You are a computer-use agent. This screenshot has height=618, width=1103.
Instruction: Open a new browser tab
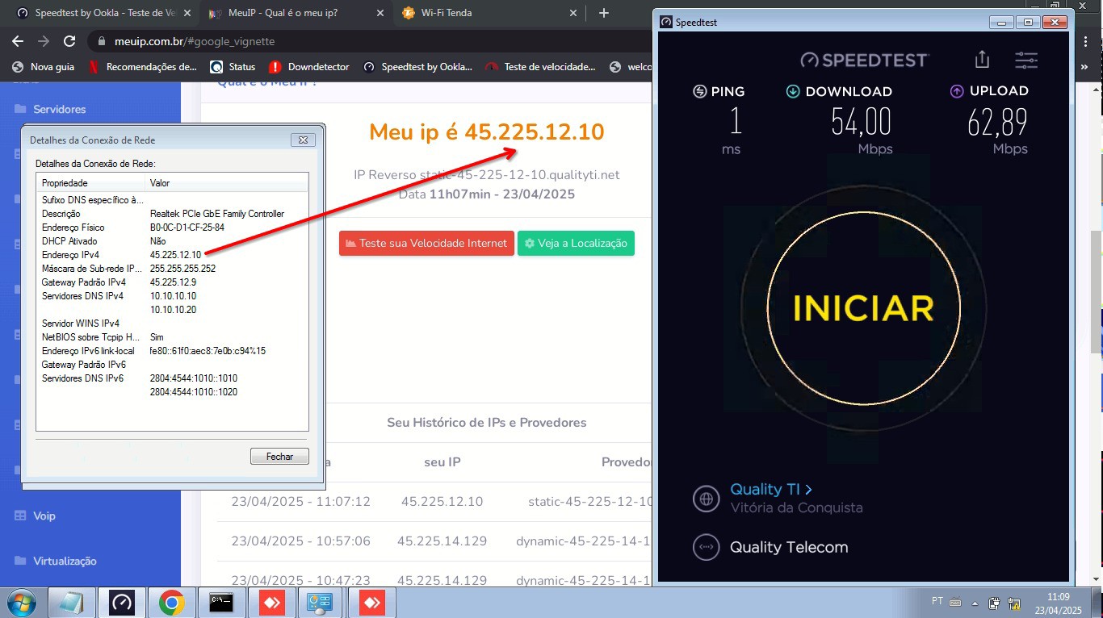(604, 13)
